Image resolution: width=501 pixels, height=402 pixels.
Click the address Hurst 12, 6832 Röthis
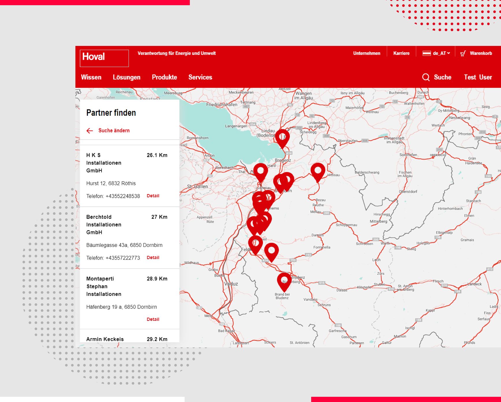pos(111,183)
